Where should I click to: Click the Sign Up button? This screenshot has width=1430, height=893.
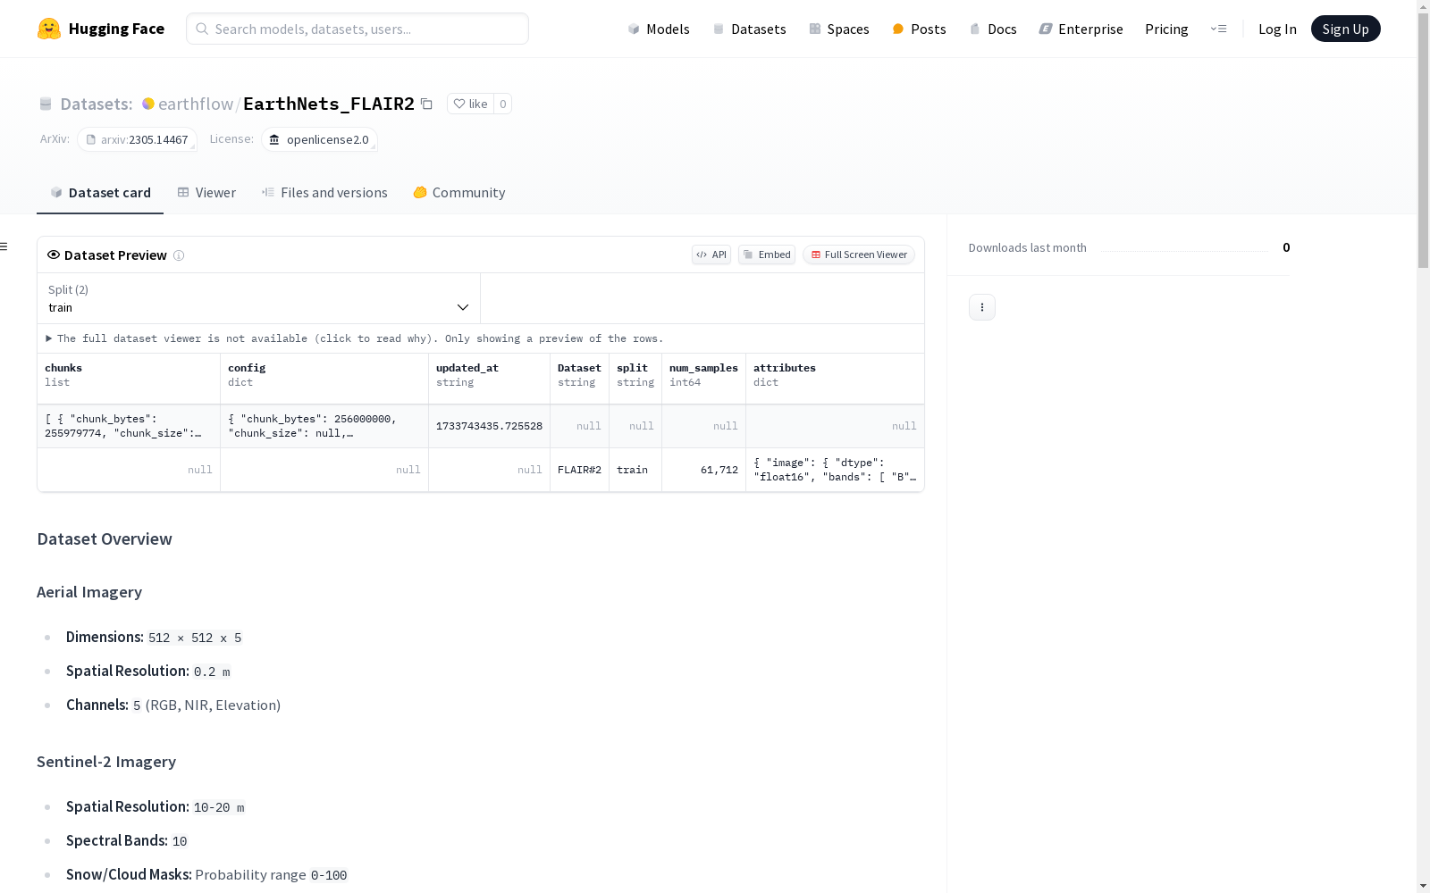pos(1345,29)
